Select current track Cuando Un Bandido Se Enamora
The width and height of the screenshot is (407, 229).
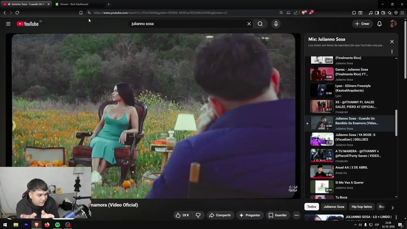[350, 123]
